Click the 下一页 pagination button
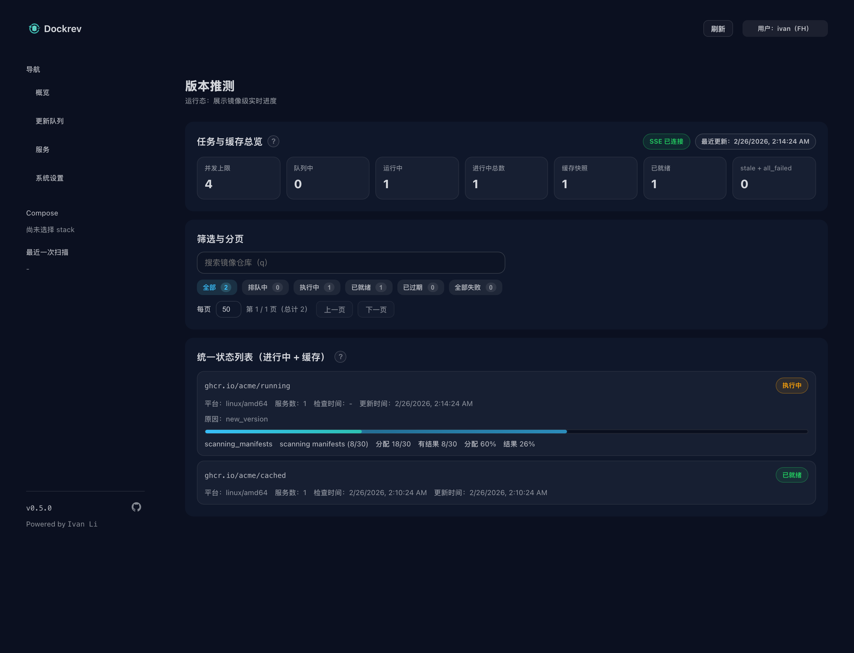854x653 pixels. click(x=375, y=309)
